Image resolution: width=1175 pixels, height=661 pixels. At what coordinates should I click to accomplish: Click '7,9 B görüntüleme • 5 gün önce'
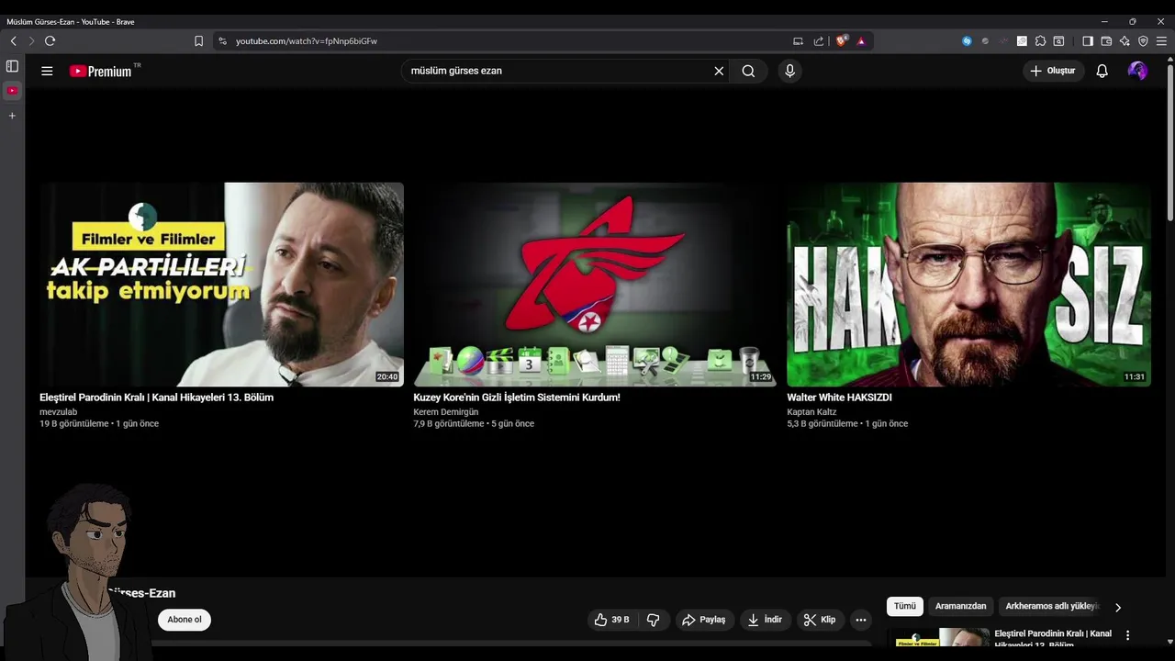pos(474,424)
